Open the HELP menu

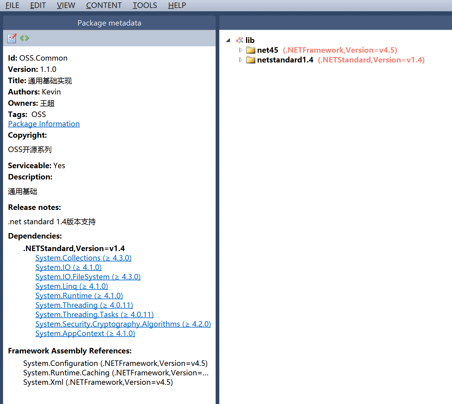coord(177,5)
